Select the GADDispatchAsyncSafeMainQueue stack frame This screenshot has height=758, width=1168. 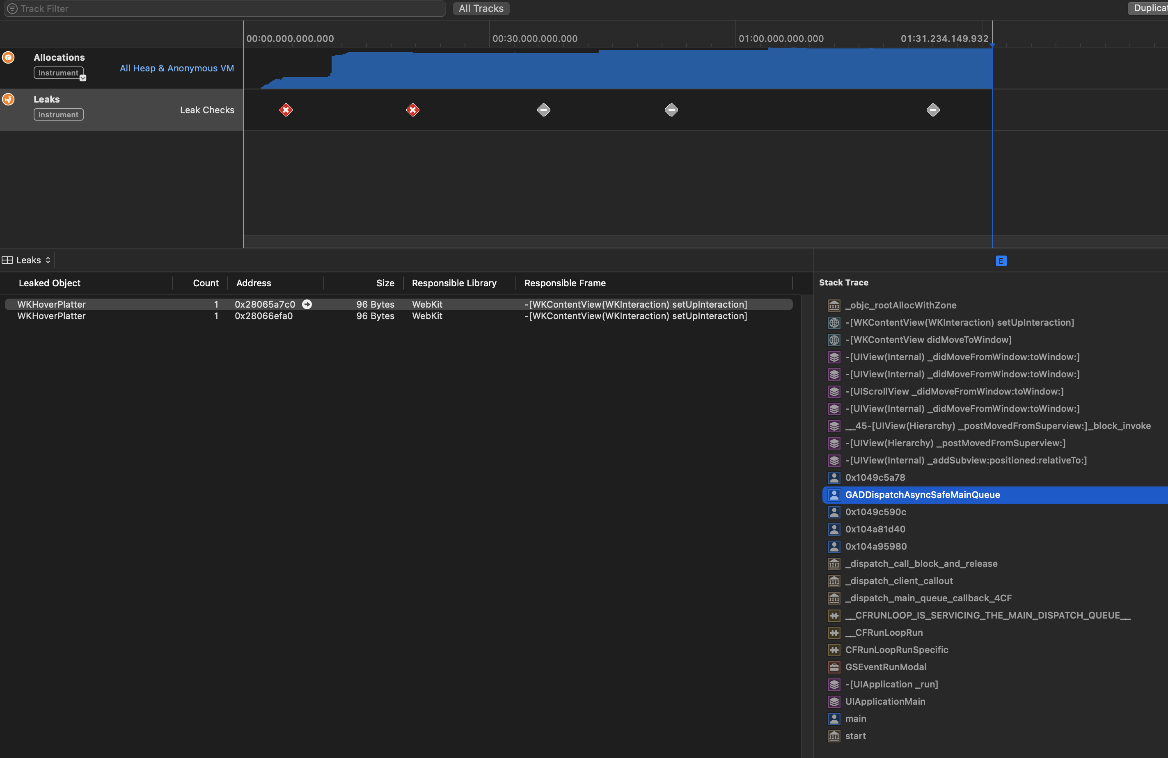tap(923, 495)
